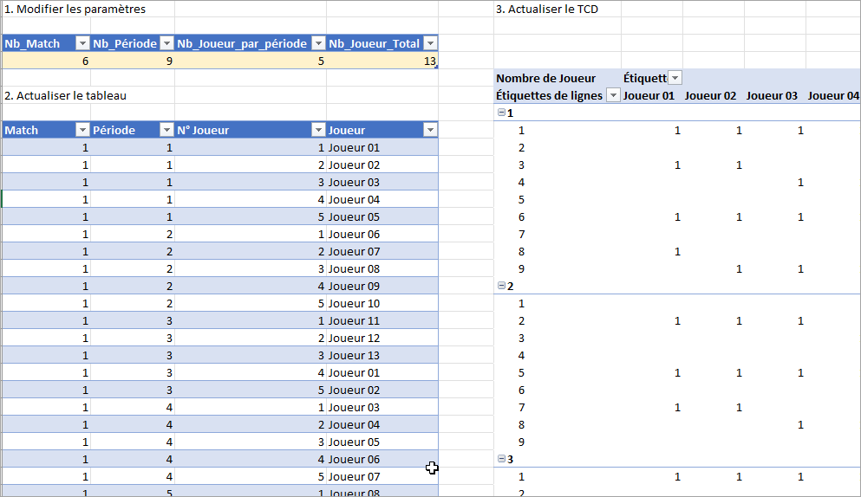Open the N° Joueur column filter arrow
861x497 pixels.
[x=318, y=130]
